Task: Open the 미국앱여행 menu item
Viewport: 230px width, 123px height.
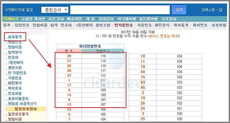Action: click(x=126, y=19)
